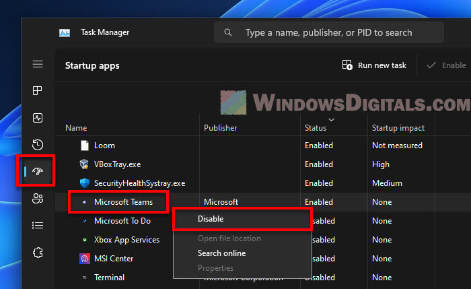Click Enabled status of Loom
The height and width of the screenshot is (289, 471).
coord(319,146)
